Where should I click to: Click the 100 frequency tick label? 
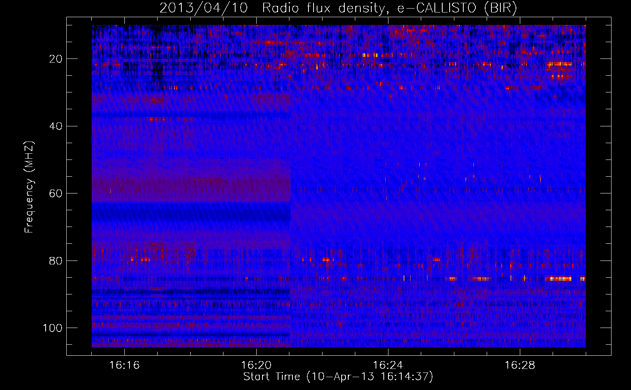tap(53, 328)
